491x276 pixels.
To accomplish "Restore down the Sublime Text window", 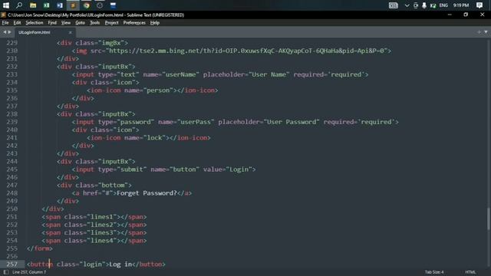I will click(466, 15).
